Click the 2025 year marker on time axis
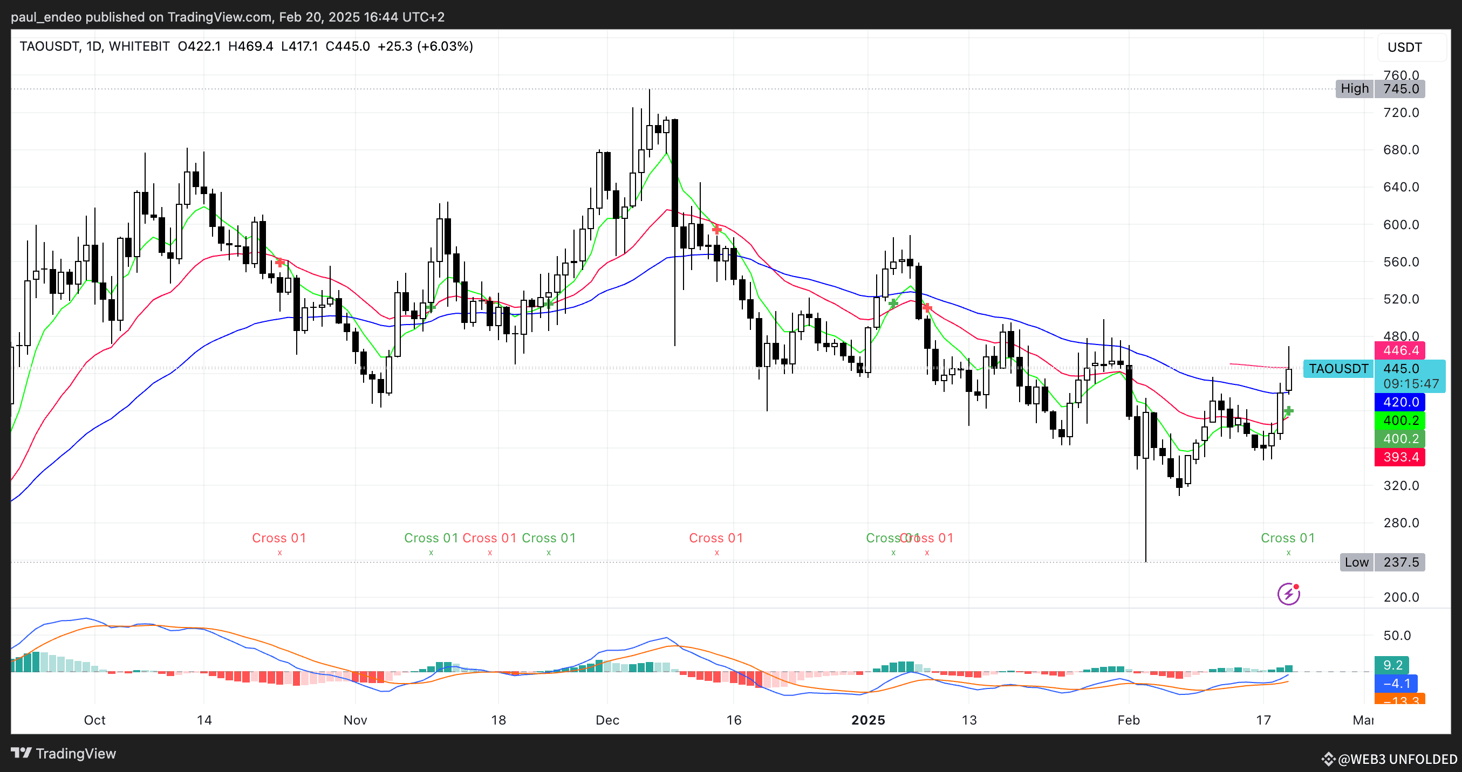This screenshot has height=772, width=1462. [869, 720]
